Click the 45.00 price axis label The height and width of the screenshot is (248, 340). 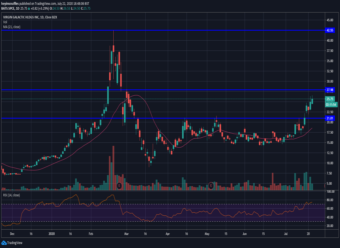point(330,20)
